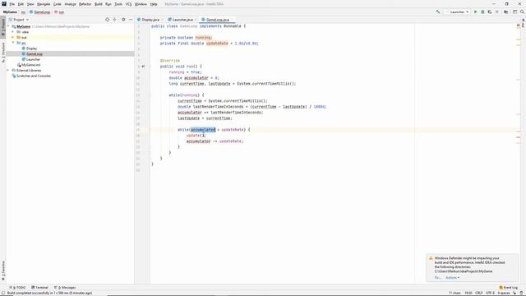Click the UTF-8 encoding in status bar

pyautogui.click(x=490, y=293)
